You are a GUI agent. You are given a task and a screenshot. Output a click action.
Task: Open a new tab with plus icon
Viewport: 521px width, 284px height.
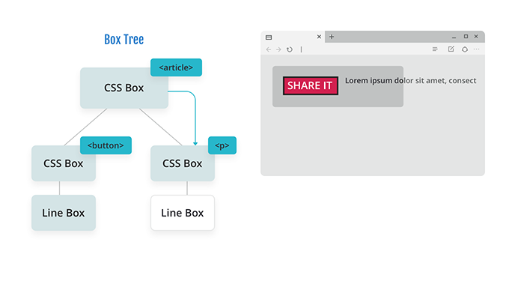pos(332,37)
